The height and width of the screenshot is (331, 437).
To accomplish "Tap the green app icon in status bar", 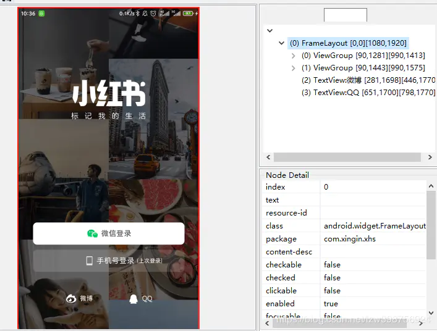I will click(41, 14).
